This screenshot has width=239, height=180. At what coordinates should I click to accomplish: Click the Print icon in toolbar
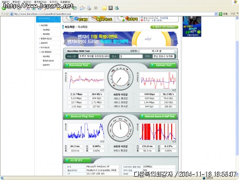pyautogui.click(x=89, y=8)
